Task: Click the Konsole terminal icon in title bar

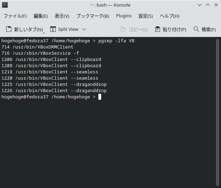Action: [x=5, y=5]
